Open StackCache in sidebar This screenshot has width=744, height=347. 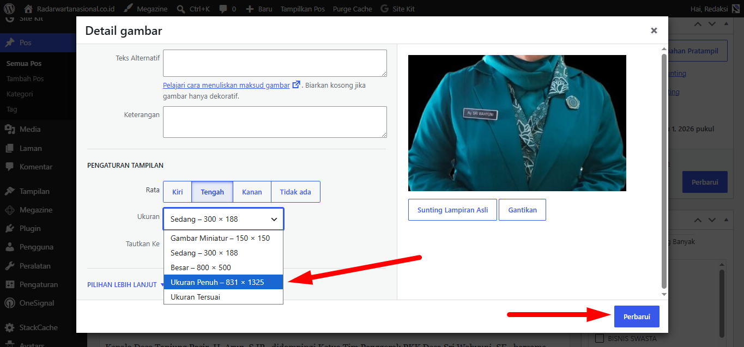tap(38, 327)
